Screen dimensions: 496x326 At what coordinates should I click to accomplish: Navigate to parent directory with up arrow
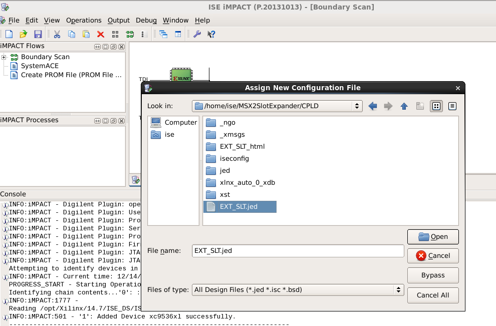[x=404, y=106]
